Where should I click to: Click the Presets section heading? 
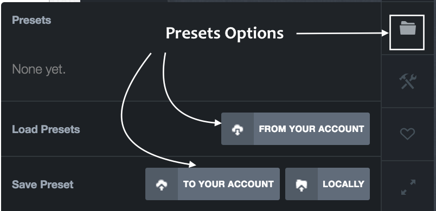coord(31,20)
